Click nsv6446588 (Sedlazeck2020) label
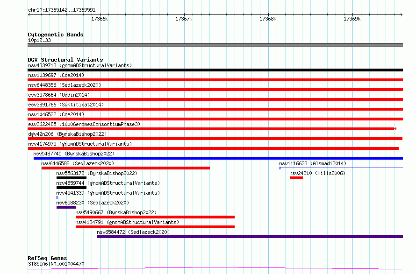The image size is (416, 274). pyautogui.click(x=78, y=163)
